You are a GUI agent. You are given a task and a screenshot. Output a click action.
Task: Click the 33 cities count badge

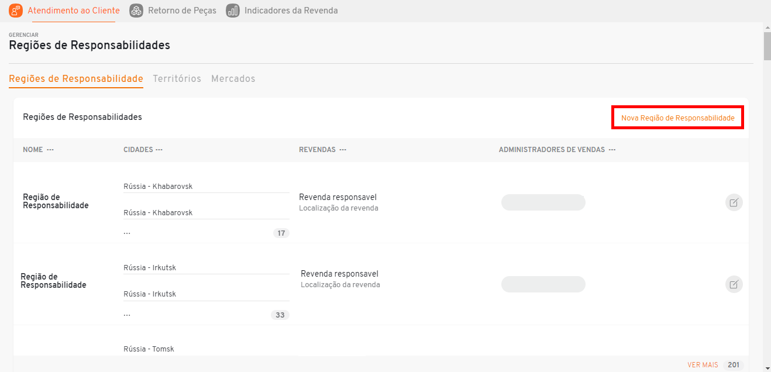(280, 315)
